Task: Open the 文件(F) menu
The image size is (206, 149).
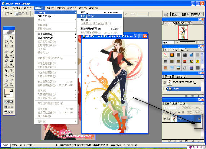Action: coord(6,8)
